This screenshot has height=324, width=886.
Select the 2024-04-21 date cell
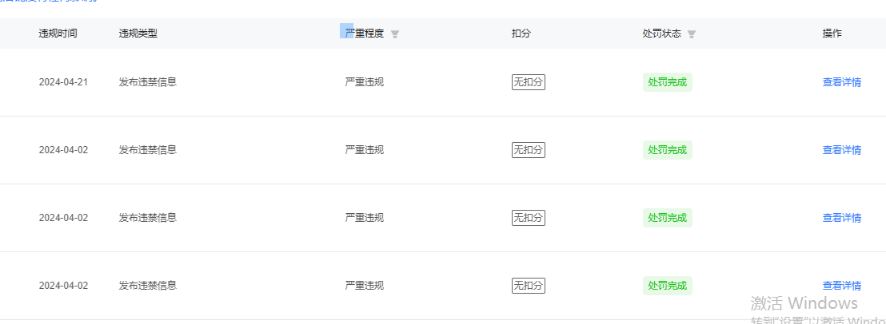pyautogui.click(x=63, y=82)
